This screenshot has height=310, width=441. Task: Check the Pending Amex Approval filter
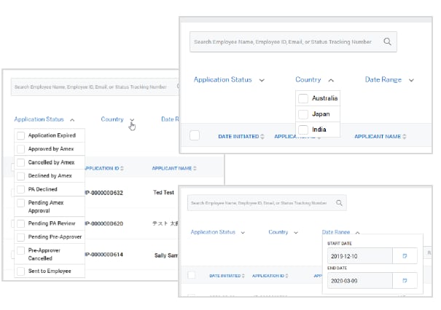[x=20, y=203]
